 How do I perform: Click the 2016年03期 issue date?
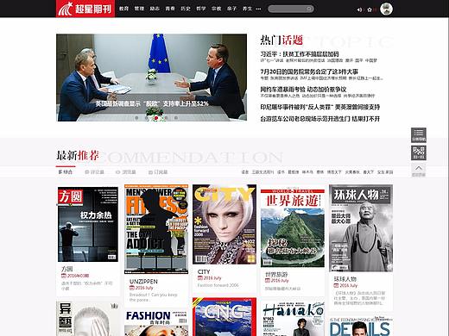[x=78, y=276]
